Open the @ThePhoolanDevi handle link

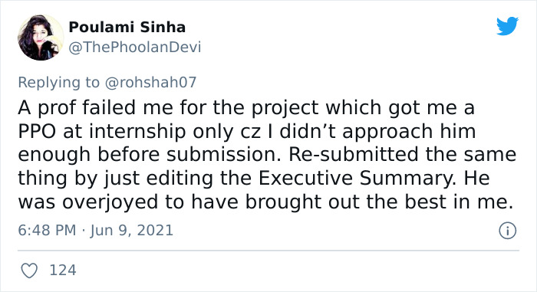134,47
